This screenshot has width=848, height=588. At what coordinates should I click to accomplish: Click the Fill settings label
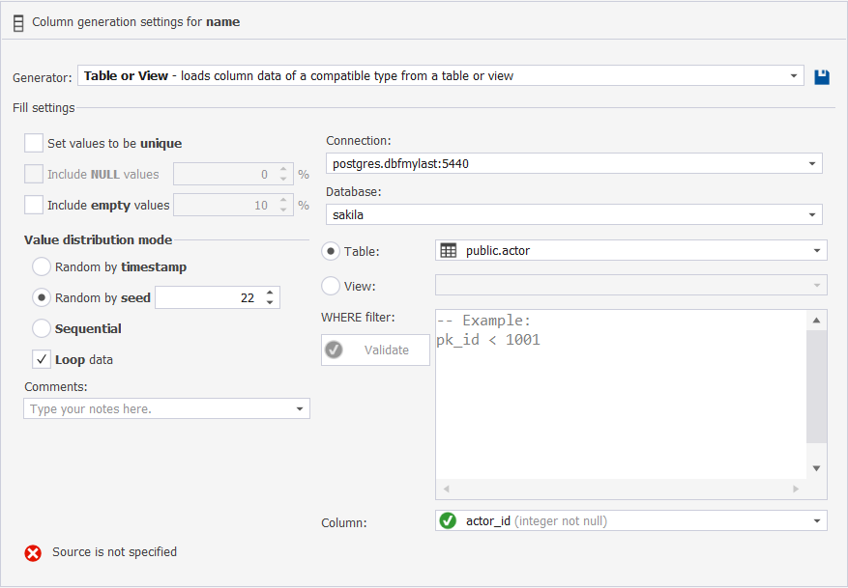[x=44, y=108]
